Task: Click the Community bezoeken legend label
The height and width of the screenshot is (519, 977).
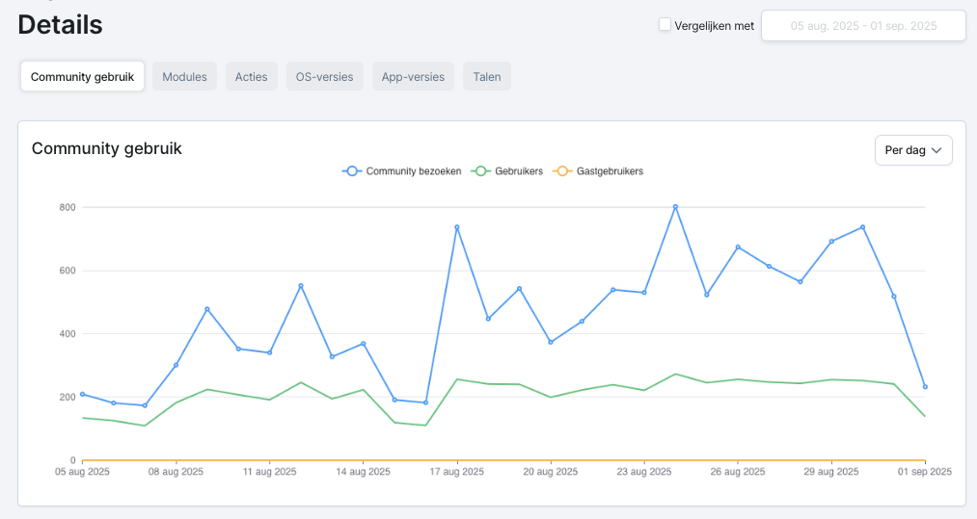Action: [414, 171]
